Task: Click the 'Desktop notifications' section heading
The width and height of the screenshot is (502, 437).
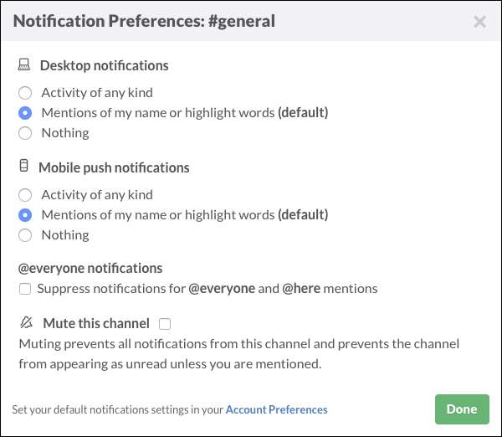Action: (x=104, y=65)
